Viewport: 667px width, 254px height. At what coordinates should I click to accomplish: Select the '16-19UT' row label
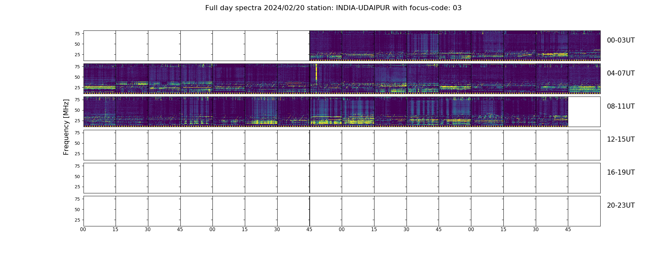pyautogui.click(x=621, y=172)
